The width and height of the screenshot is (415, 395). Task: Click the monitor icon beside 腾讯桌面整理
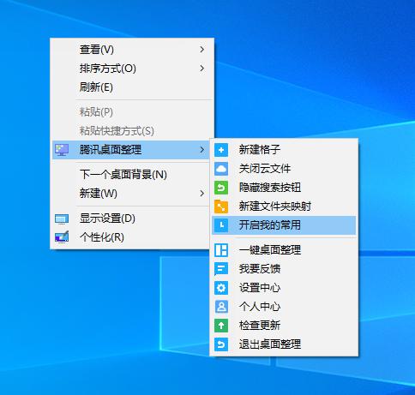tap(62, 150)
